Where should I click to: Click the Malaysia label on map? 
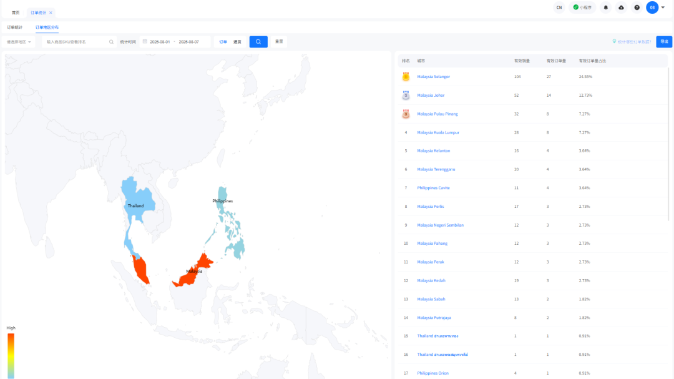[x=194, y=271]
